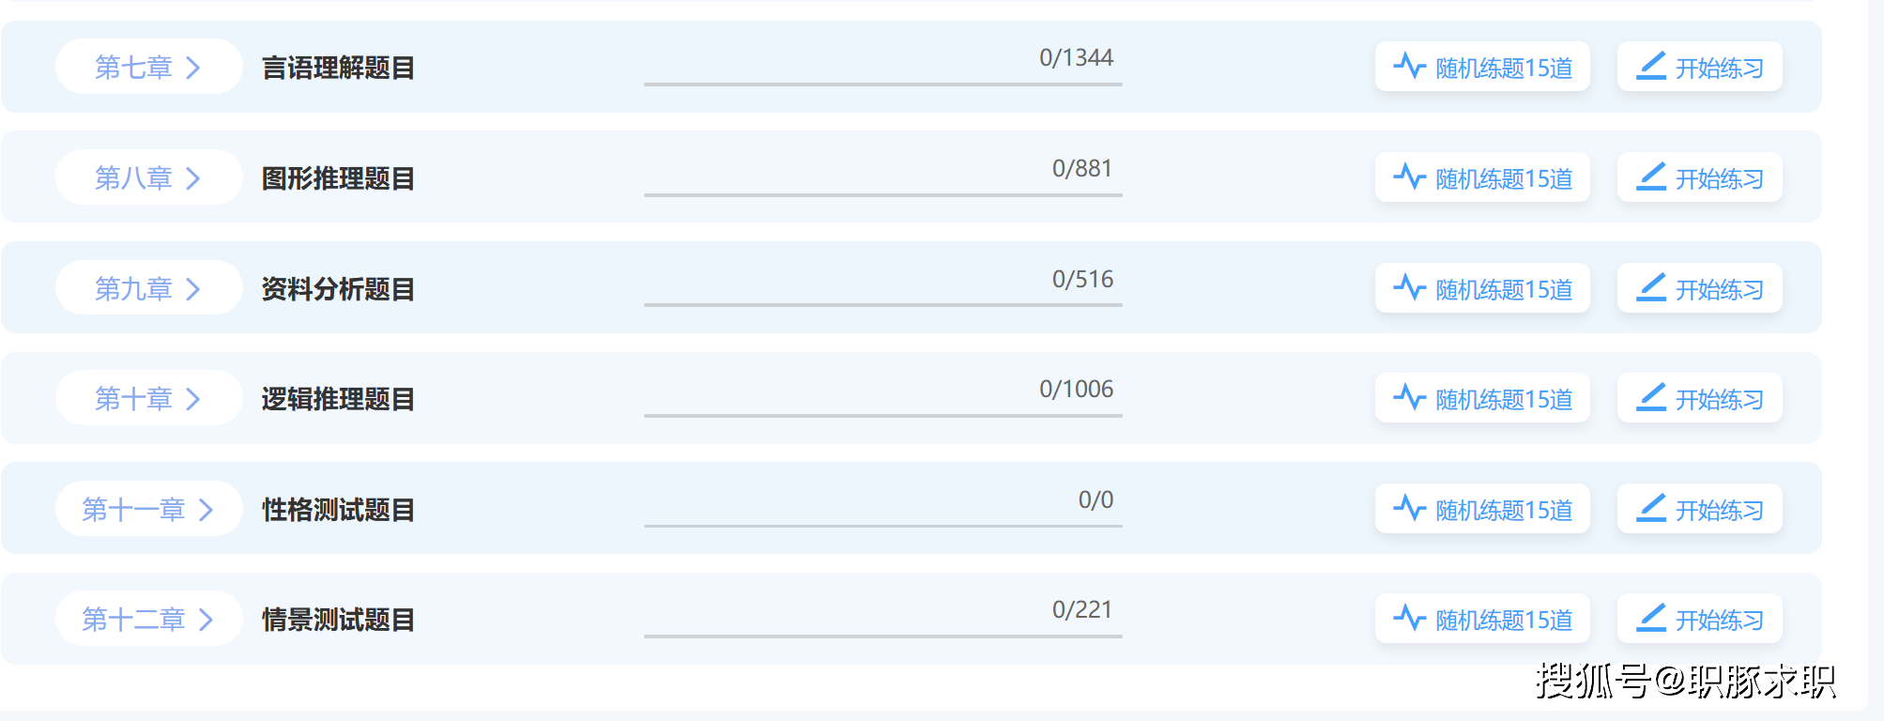Expand 第七章 chapter chevron

point(193,68)
